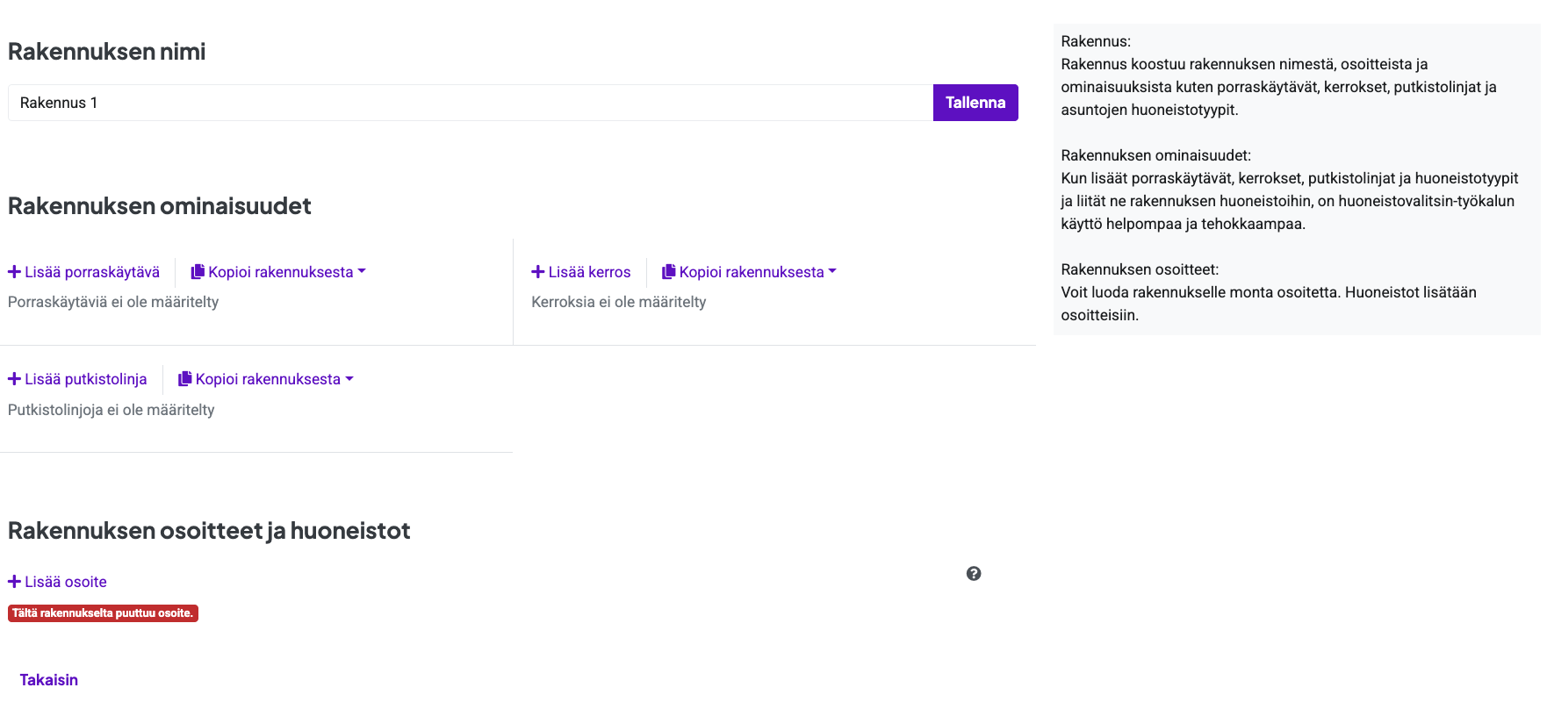This screenshot has height=702, width=1547.
Task: Focus the Rakennuksen nimi text field
Action: 470,103
